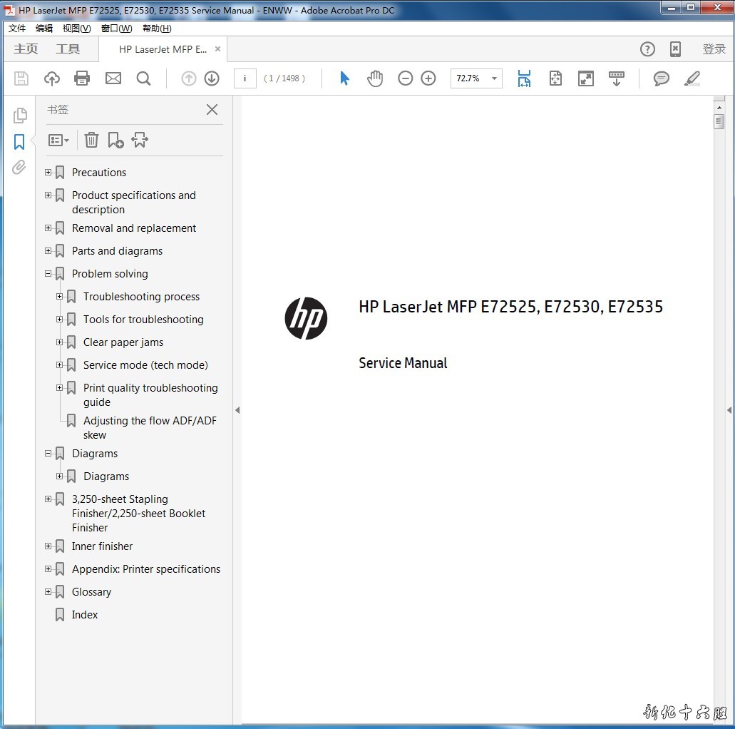
Task: Collapse the Problem solving bookmark
Action: (x=48, y=274)
